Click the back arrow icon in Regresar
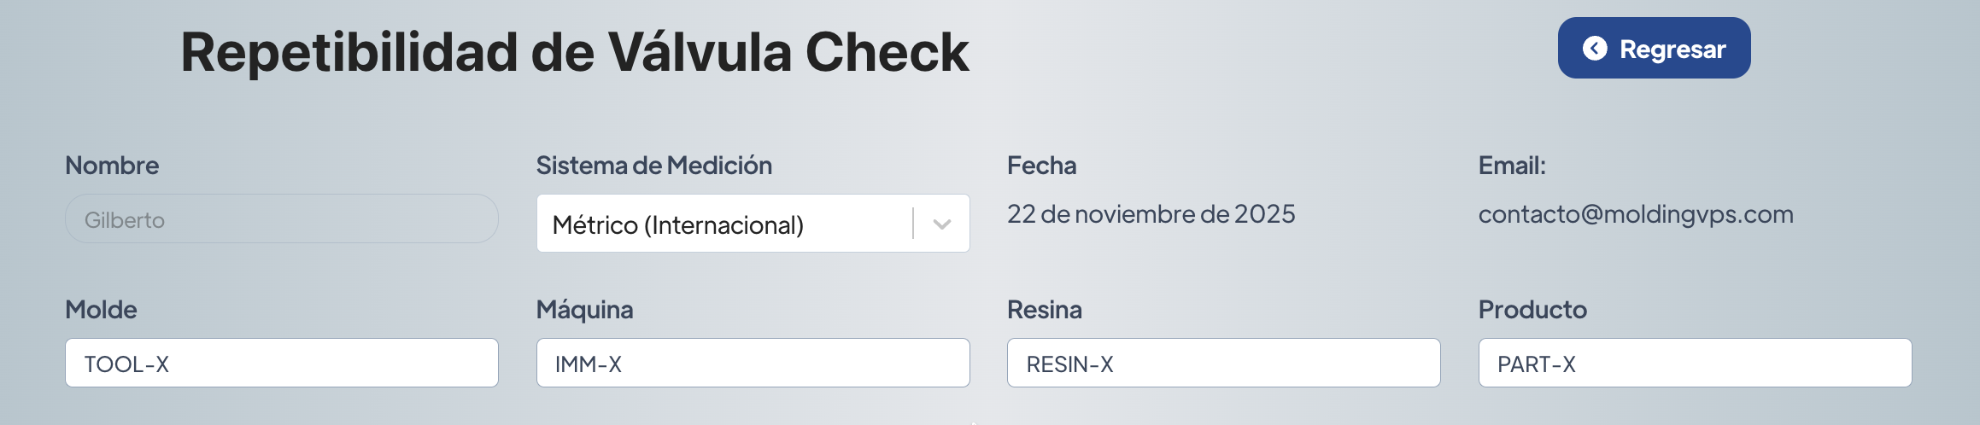Screen dimensions: 1980x425 pos(1594,49)
